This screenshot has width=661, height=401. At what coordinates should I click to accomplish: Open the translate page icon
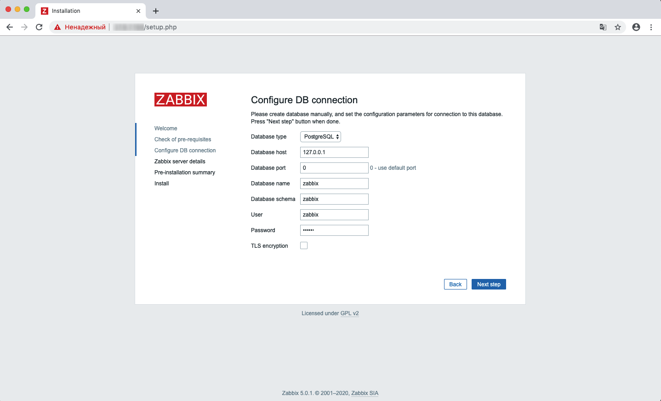[x=603, y=27]
